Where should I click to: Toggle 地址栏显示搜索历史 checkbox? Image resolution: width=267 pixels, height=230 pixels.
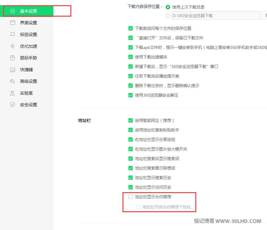point(131,178)
